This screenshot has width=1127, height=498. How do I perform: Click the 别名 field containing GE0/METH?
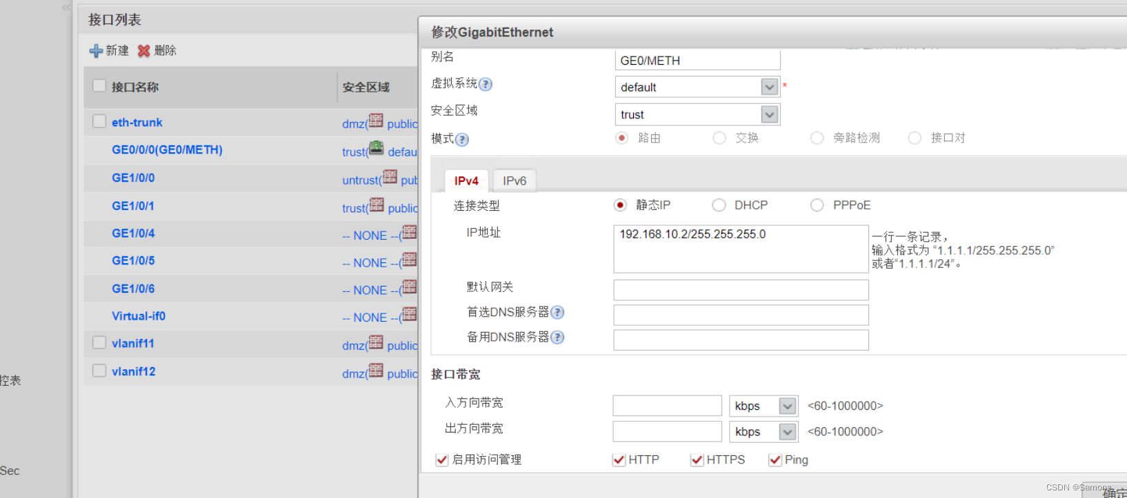[x=697, y=60]
